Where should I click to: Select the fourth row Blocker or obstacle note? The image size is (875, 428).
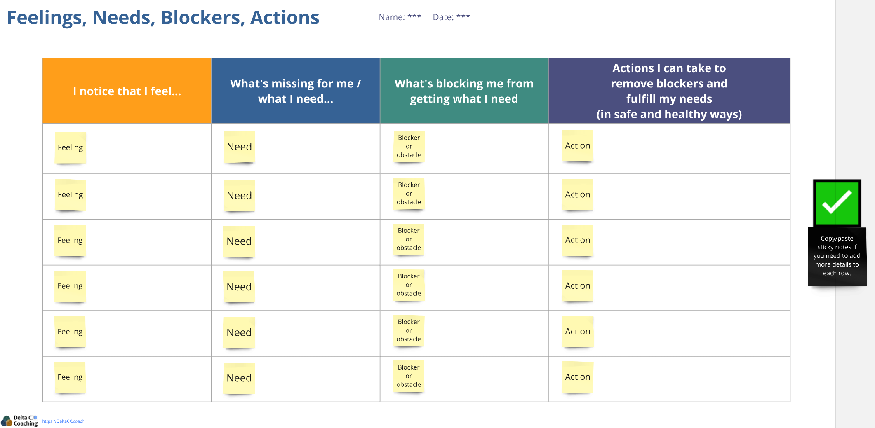tap(409, 285)
